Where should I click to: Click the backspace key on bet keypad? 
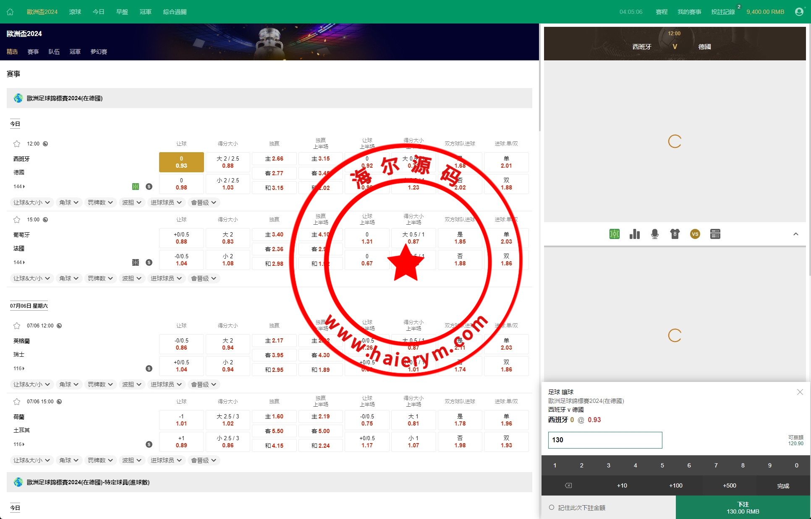click(568, 485)
